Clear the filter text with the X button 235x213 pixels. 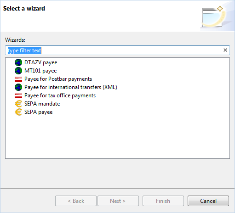click(x=225, y=50)
